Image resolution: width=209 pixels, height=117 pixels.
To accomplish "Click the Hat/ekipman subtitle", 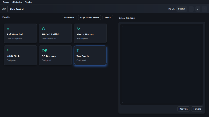I will tap(82, 39).
